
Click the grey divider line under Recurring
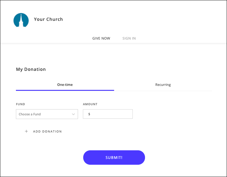tap(163, 91)
